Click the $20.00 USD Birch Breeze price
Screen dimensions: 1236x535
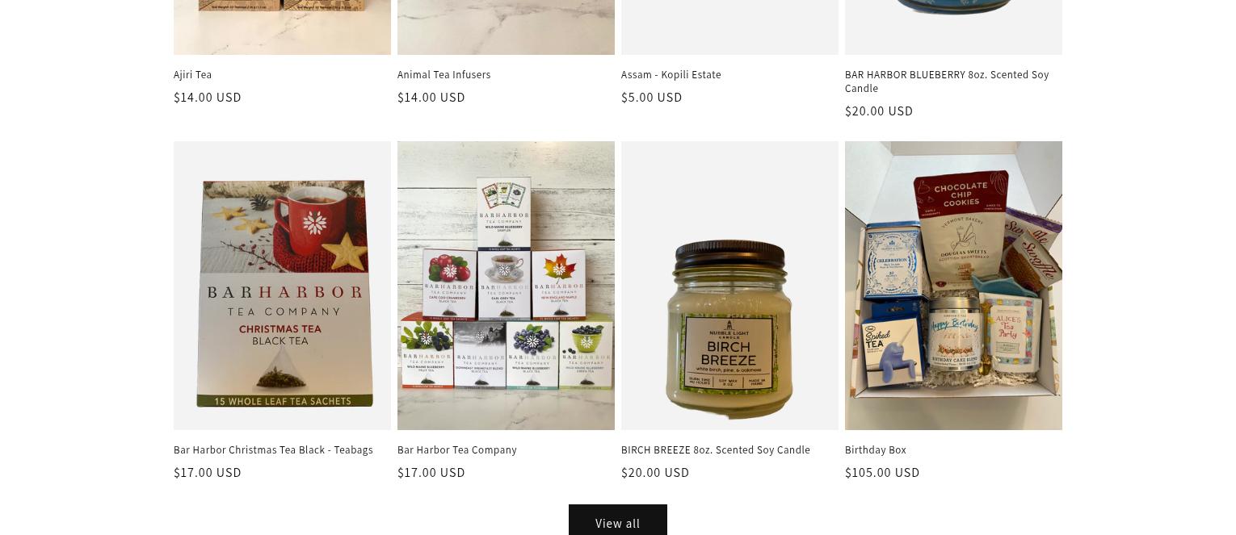point(655,473)
